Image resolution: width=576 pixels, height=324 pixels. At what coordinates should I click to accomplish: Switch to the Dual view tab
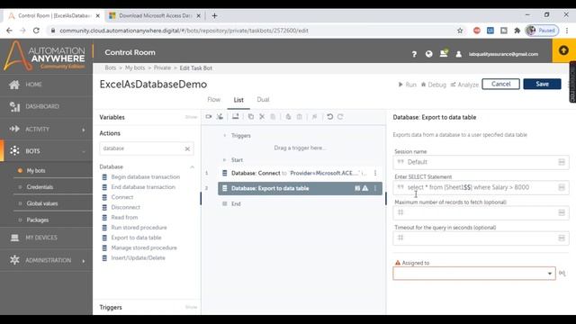263,100
